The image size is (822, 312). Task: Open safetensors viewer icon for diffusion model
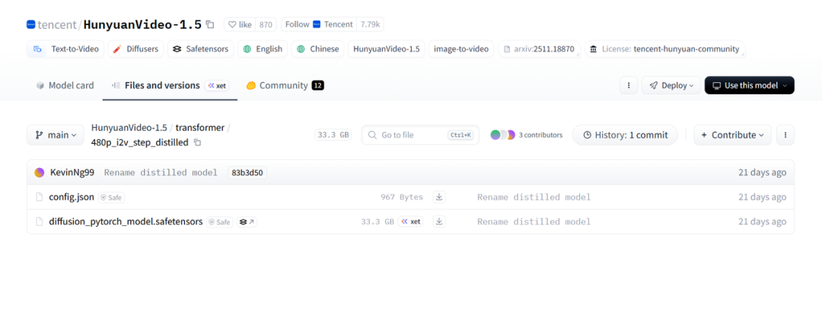tap(247, 222)
